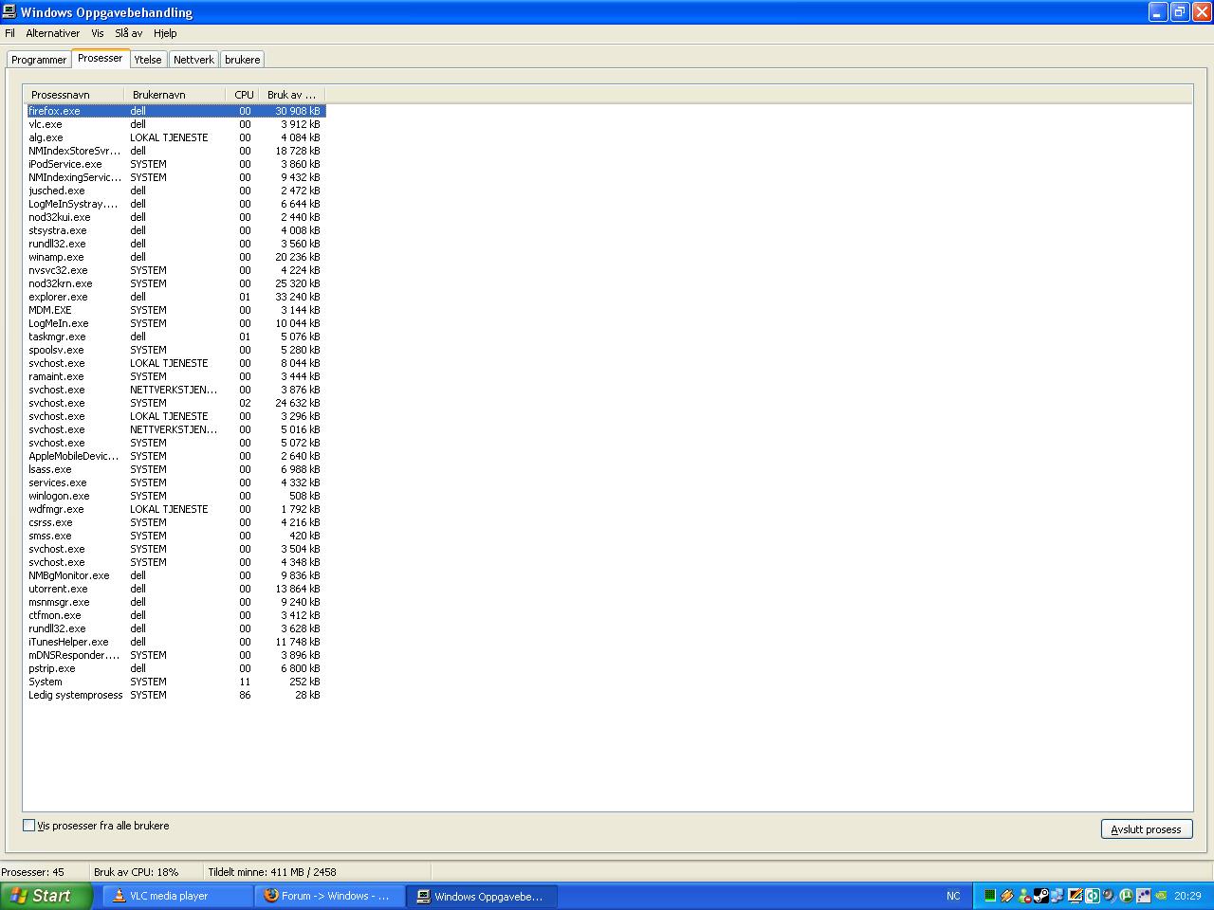
Task: Switch to the Ytelse tab
Action: pos(148,60)
